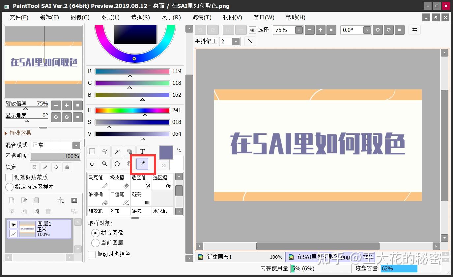Enable 拖动时也拾色 checkbox
453x277 pixels.
pos(92,254)
